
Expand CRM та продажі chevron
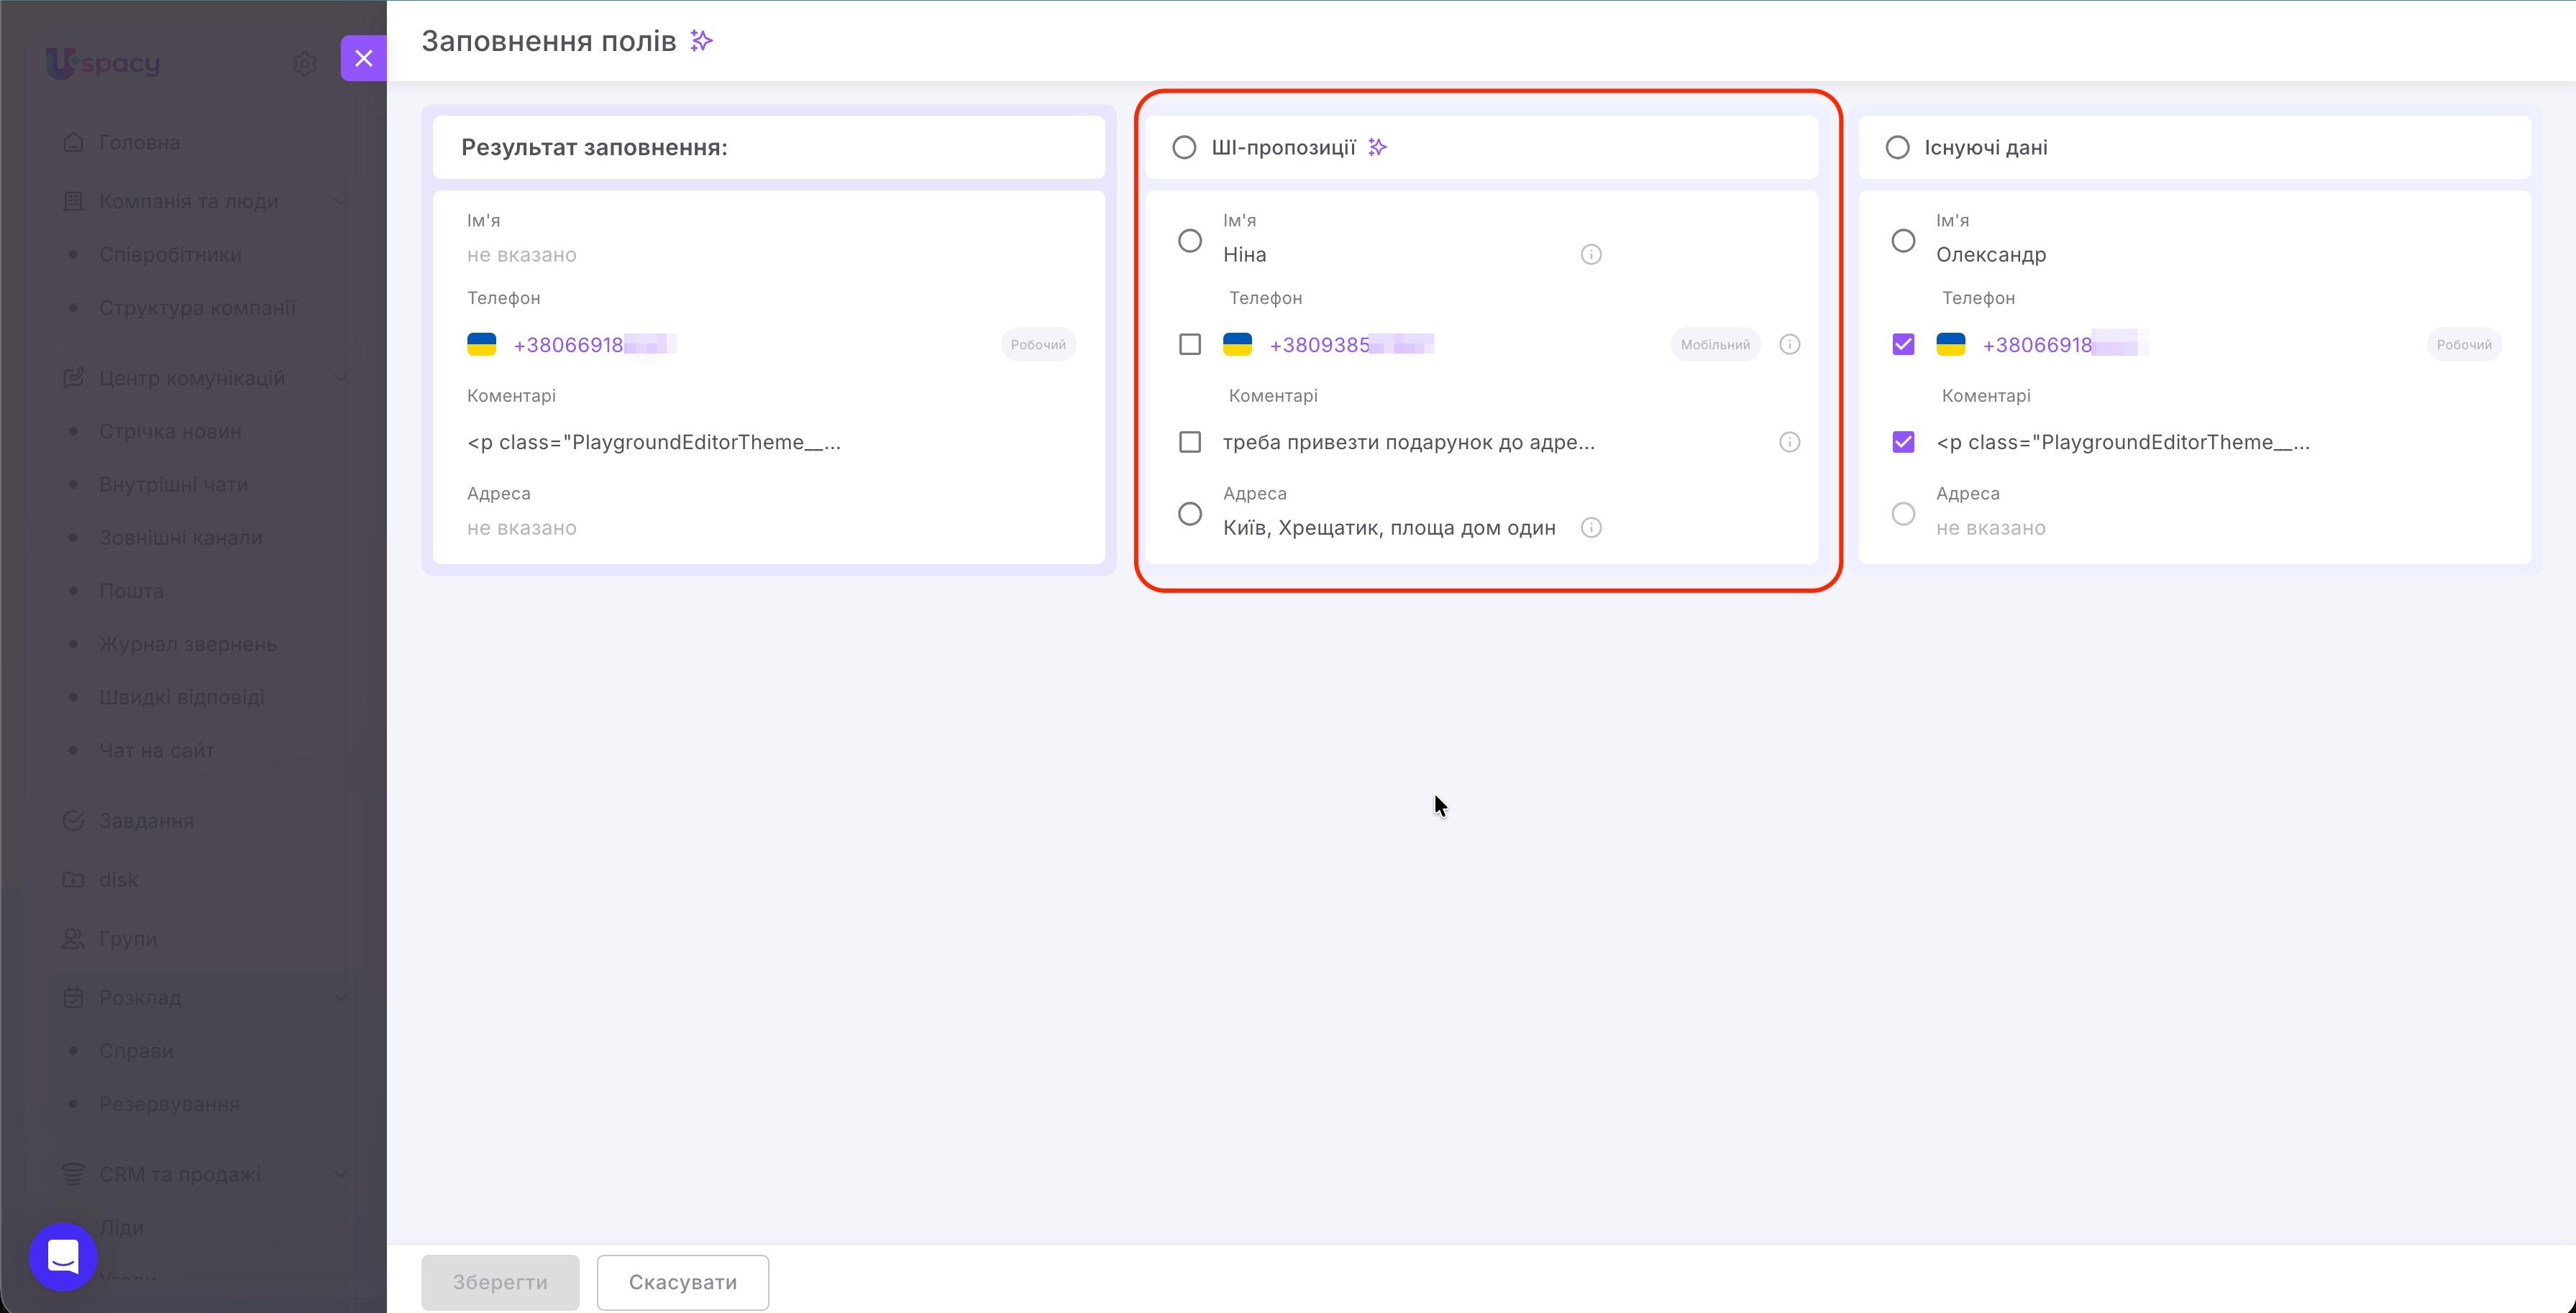click(x=341, y=1174)
